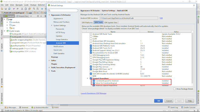Select Project Files view tab
Viewport: 200px width, 112px height.
(22, 16)
